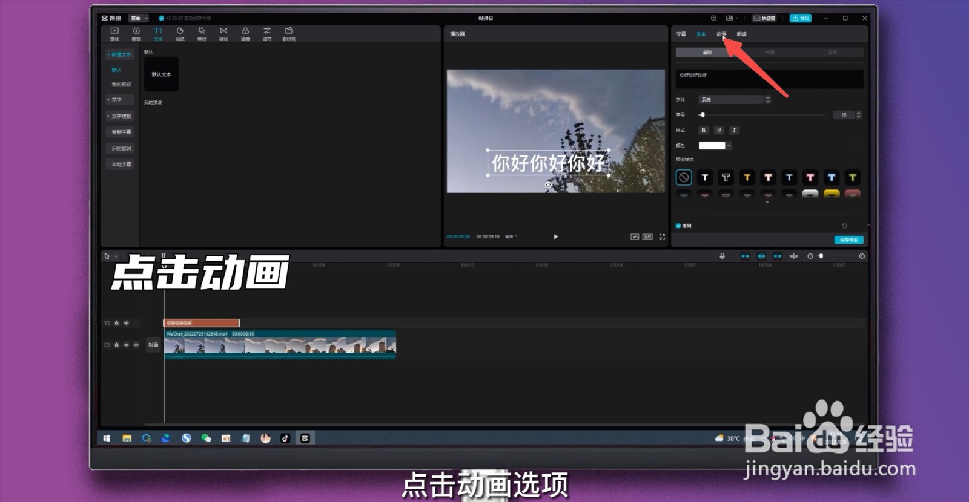Open the 素材包 material pack tab
The width and height of the screenshot is (969, 502).
pyautogui.click(x=289, y=34)
